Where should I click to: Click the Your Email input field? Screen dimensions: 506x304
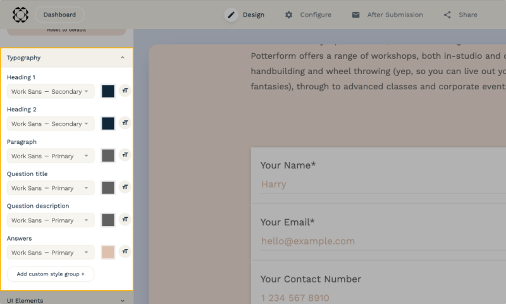tap(383, 242)
